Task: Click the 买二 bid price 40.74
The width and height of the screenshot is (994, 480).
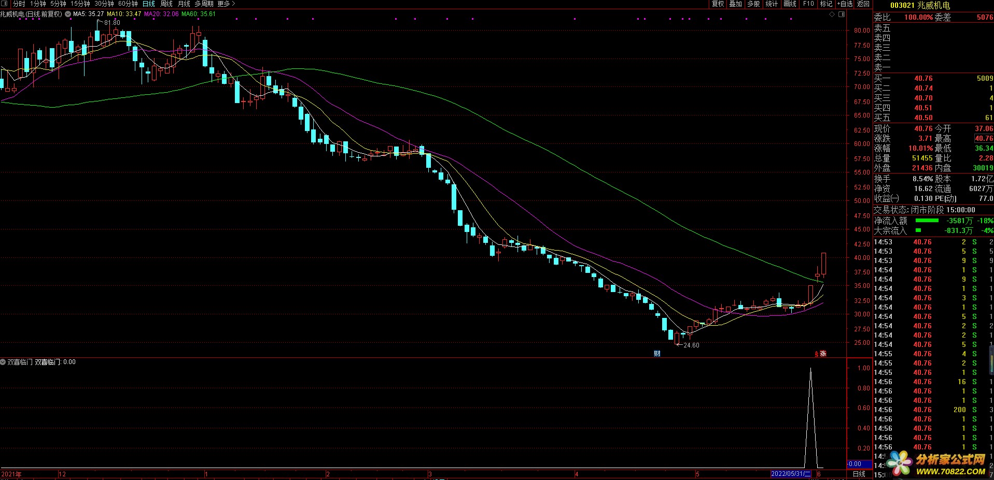Action: (923, 88)
